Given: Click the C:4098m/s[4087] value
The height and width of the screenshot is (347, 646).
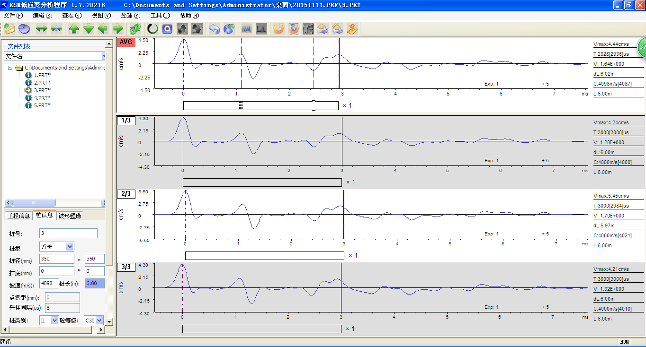Looking at the screenshot, I should 612,84.
